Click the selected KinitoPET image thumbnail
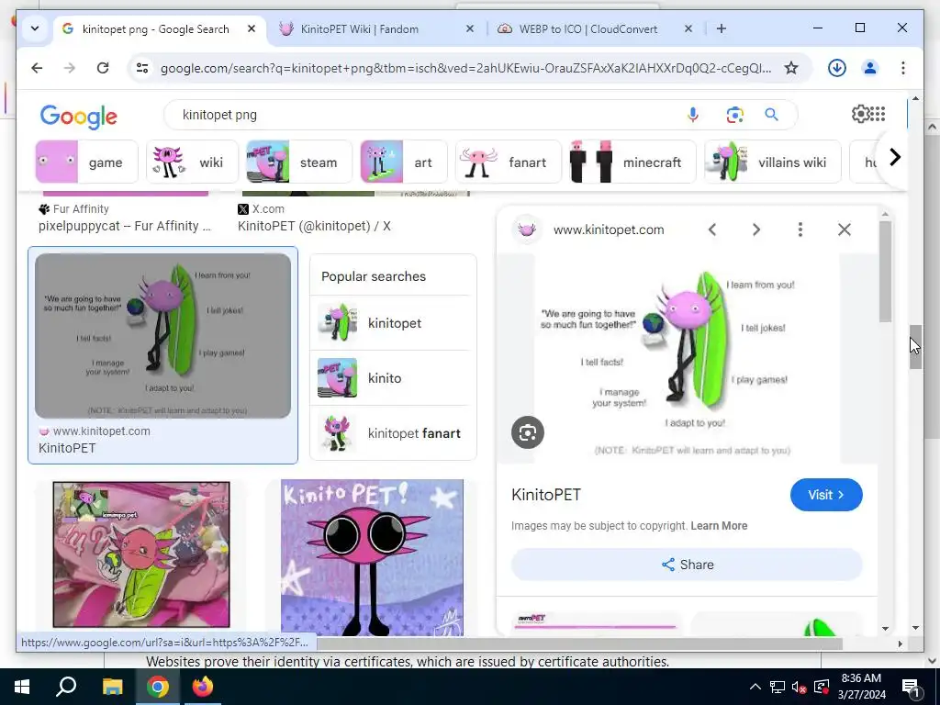Viewport: 940px width, 705px height. [x=162, y=336]
